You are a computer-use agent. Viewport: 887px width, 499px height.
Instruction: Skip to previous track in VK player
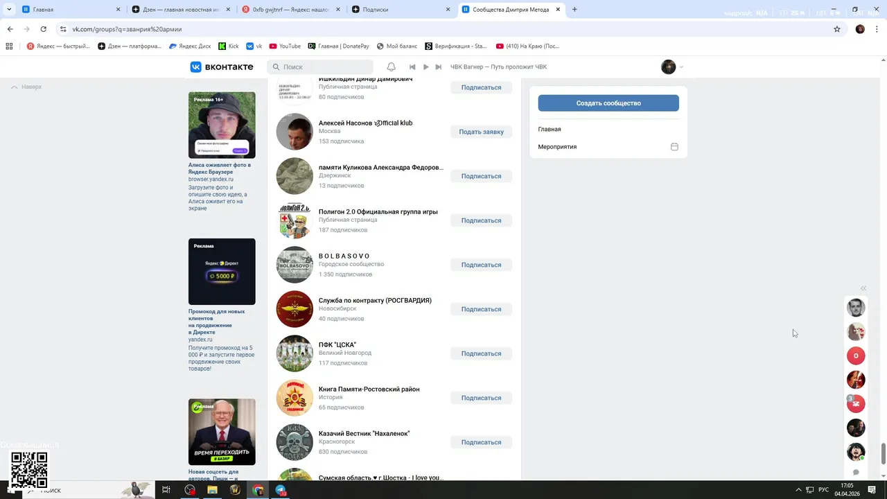tap(412, 67)
